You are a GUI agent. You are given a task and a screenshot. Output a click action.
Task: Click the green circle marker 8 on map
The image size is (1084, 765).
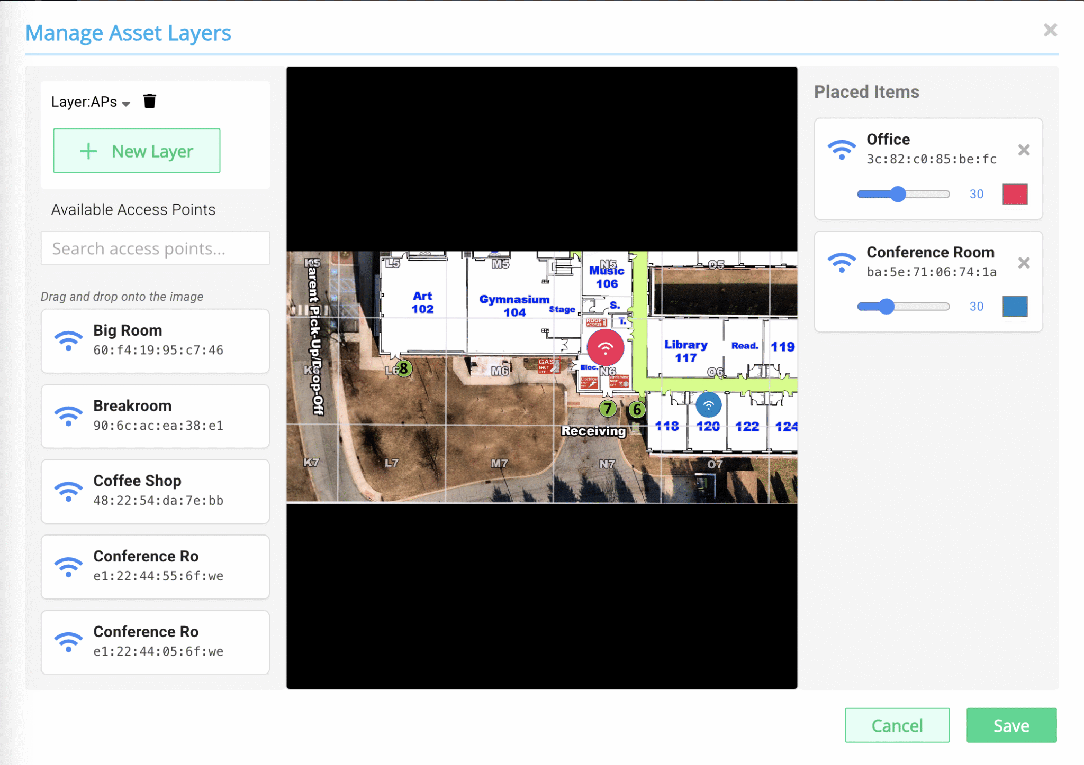(404, 368)
